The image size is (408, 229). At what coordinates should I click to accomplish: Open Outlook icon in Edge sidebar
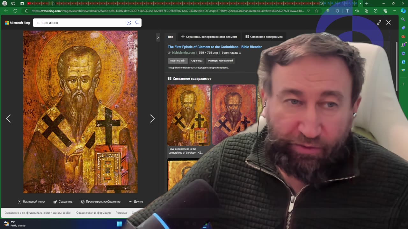[403, 62]
